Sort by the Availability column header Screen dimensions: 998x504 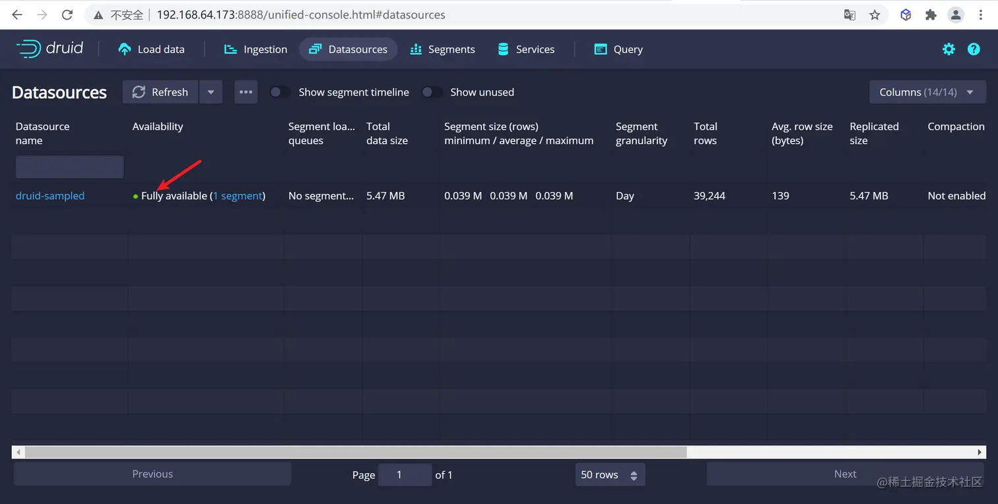158,127
